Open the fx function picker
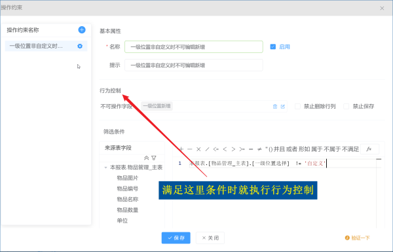This screenshot has height=252, width=393. (369, 149)
